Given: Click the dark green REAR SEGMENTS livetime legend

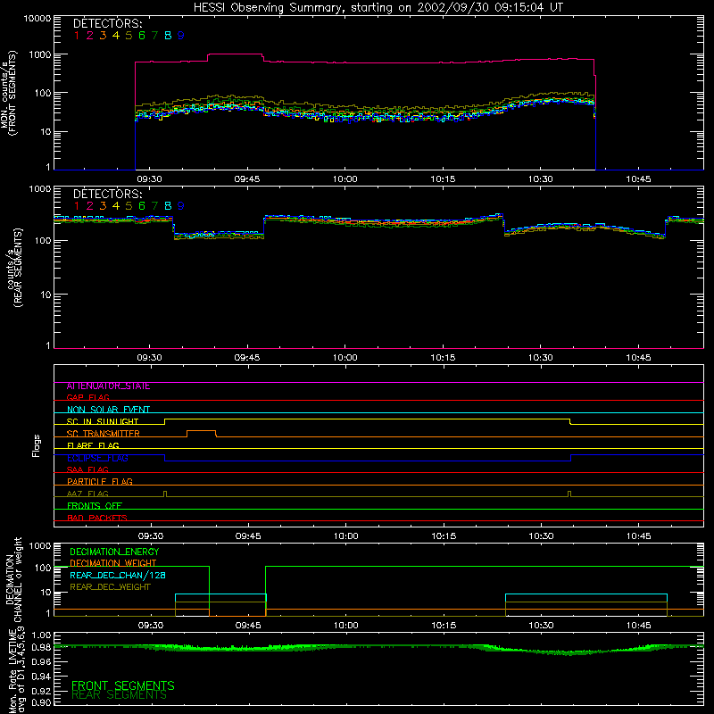Looking at the screenshot, I should coord(120,695).
